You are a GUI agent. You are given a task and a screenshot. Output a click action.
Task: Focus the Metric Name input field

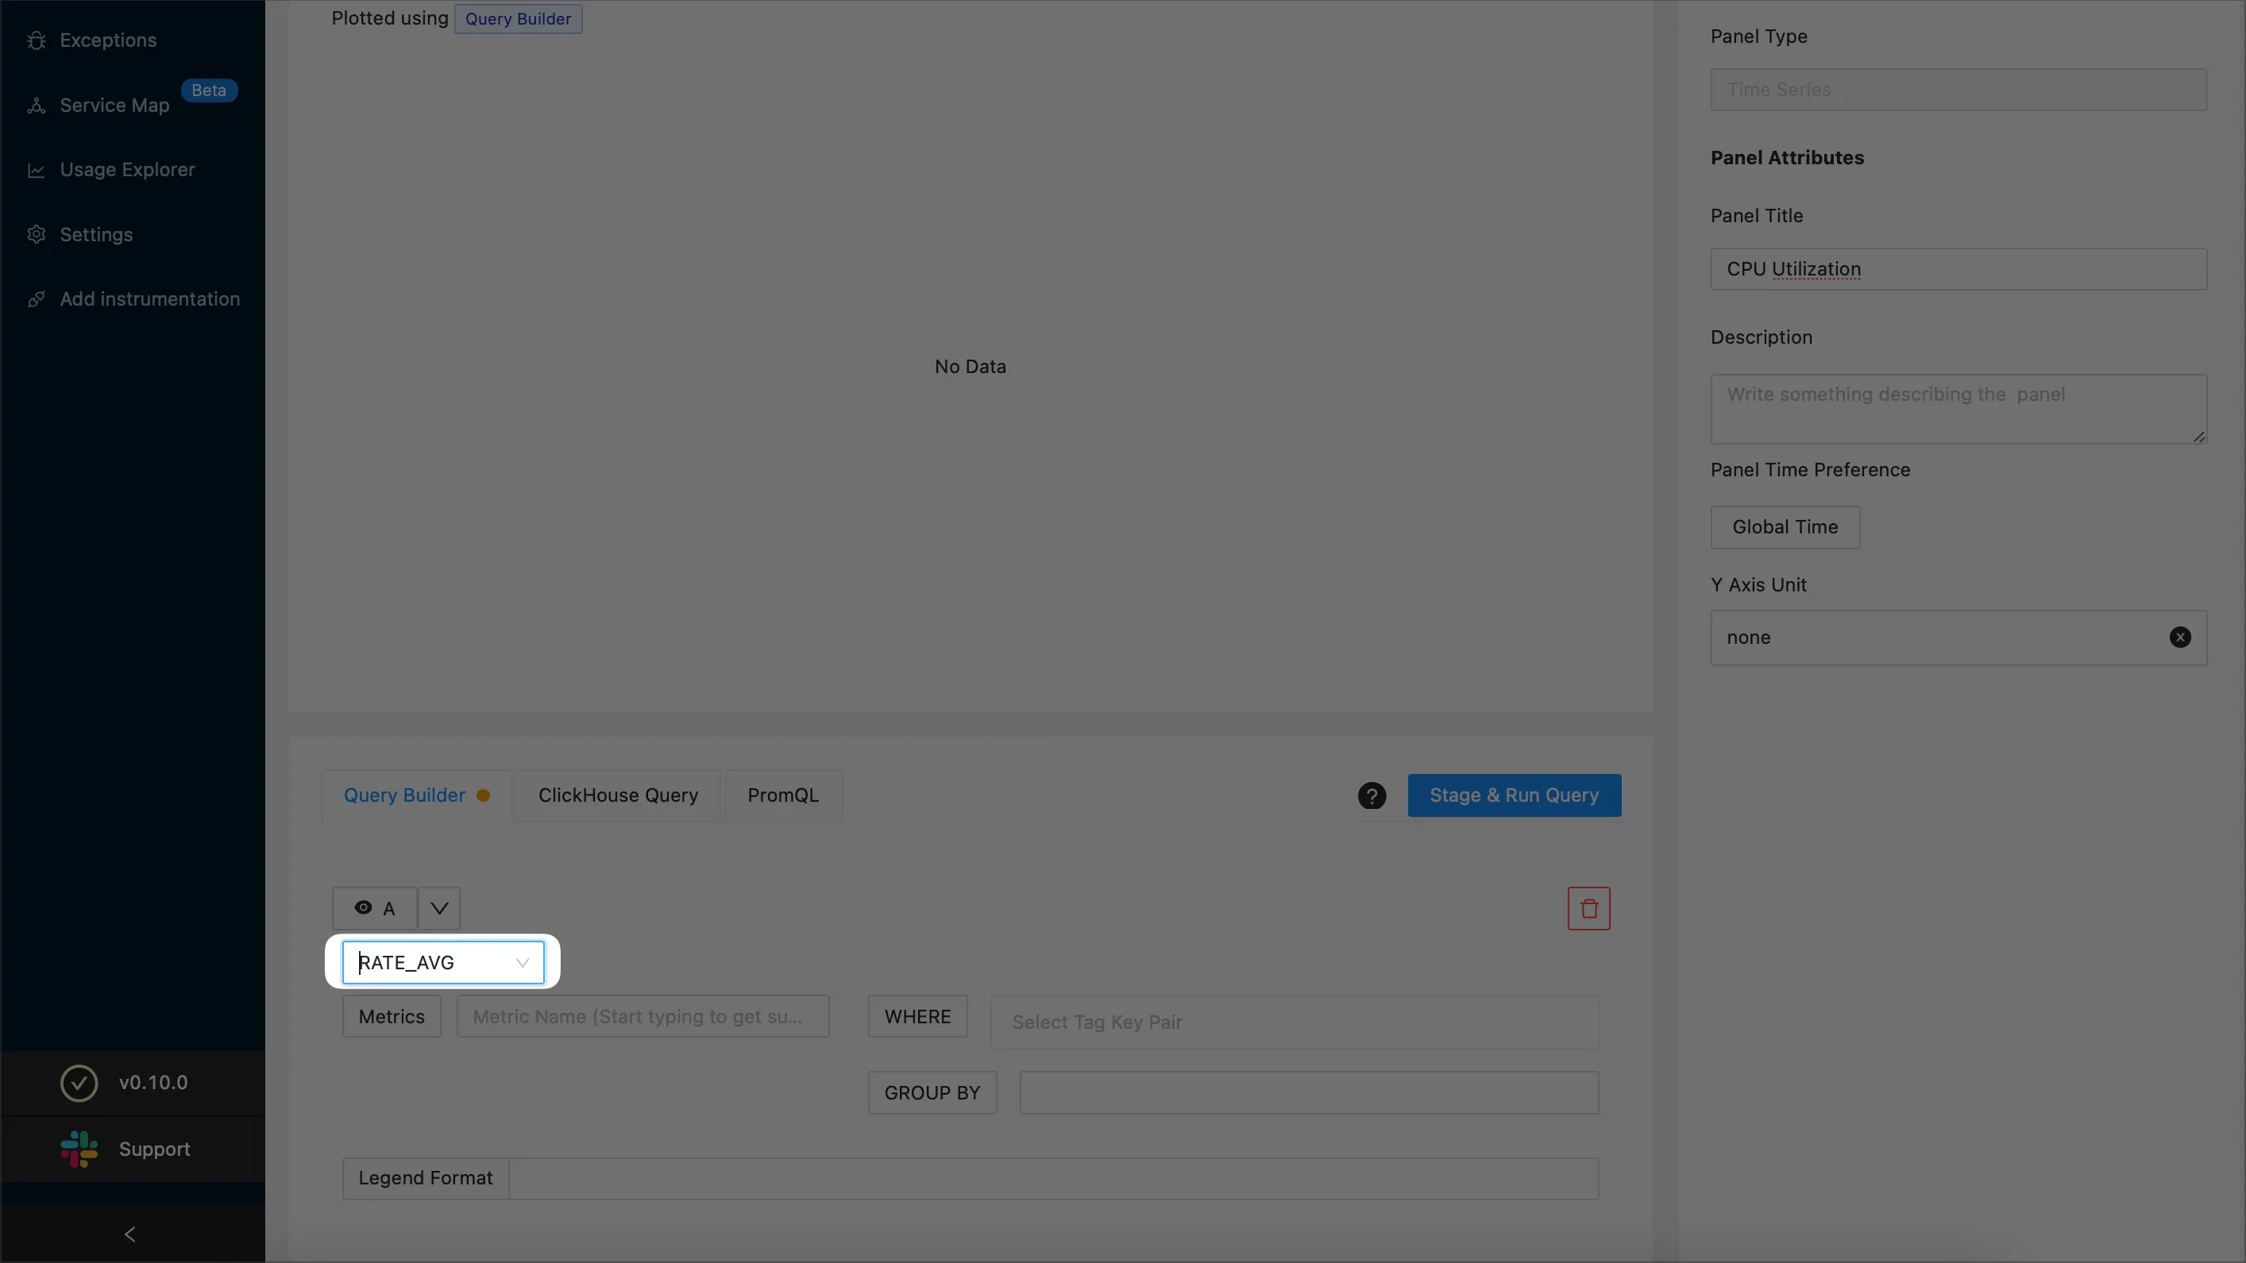click(x=643, y=1017)
